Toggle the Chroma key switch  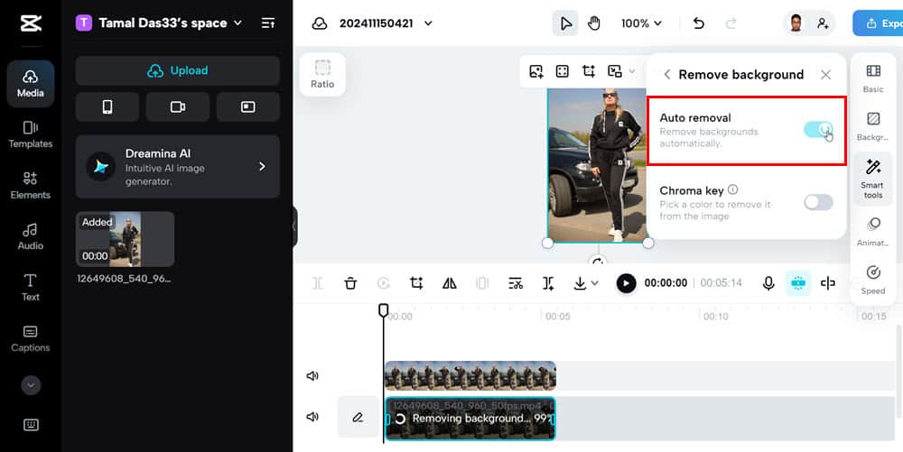(x=818, y=202)
